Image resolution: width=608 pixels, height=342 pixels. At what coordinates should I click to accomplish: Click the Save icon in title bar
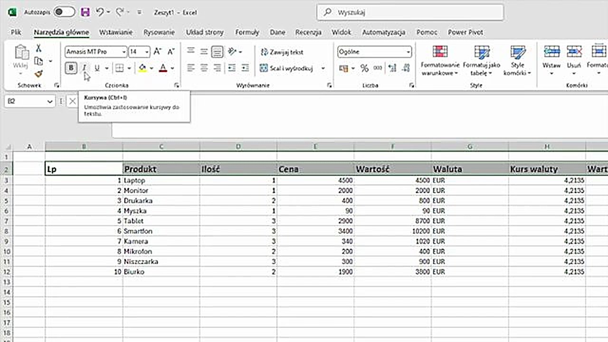(x=85, y=12)
